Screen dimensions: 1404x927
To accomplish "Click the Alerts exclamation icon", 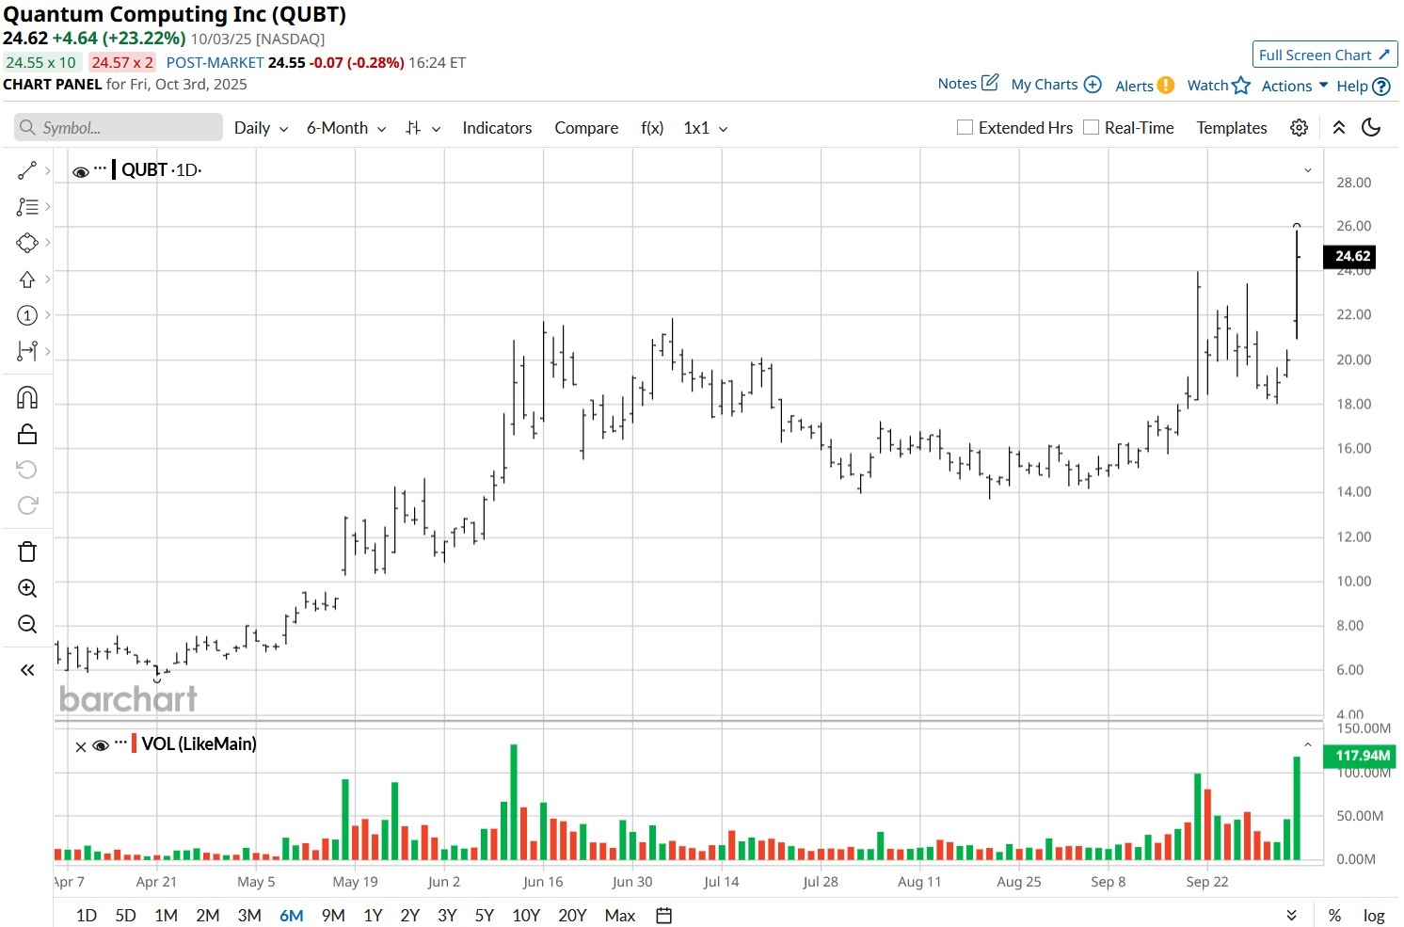I will (1165, 85).
